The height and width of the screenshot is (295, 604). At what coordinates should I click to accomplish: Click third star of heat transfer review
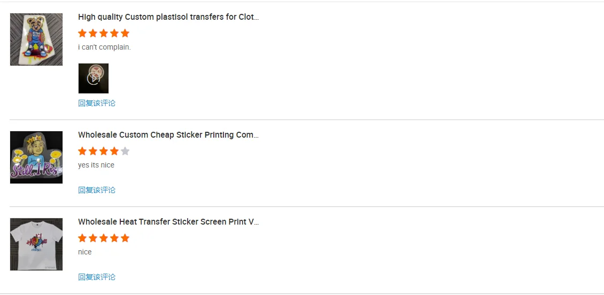(x=104, y=238)
